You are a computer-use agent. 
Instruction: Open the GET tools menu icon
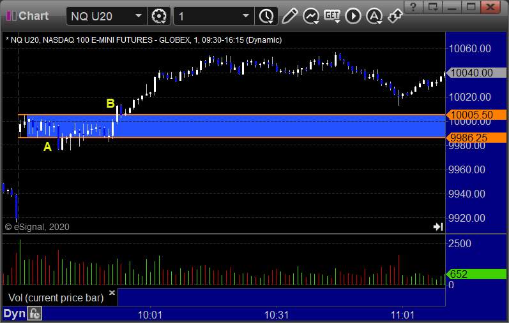pos(332,16)
